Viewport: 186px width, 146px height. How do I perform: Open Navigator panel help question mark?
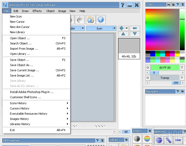click(178, 91)
